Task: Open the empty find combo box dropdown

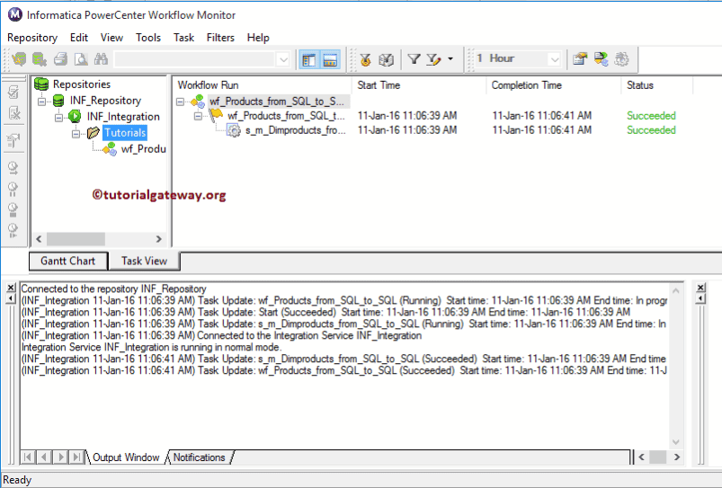Action: tap(282, 59)
